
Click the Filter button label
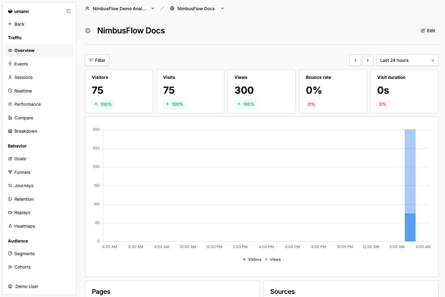click(100, 60)
